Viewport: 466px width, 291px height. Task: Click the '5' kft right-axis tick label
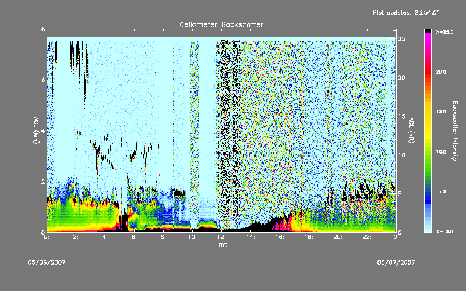[x=400, y=194]
